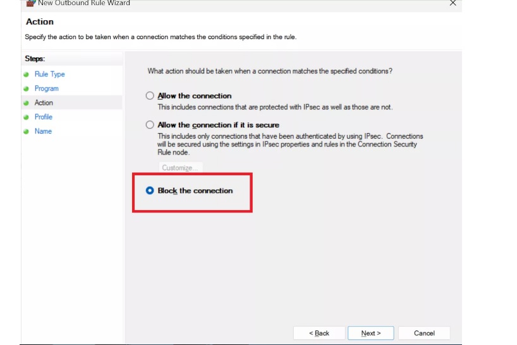
Task: Jump to the Profile step
Action: tap(44, 117)
